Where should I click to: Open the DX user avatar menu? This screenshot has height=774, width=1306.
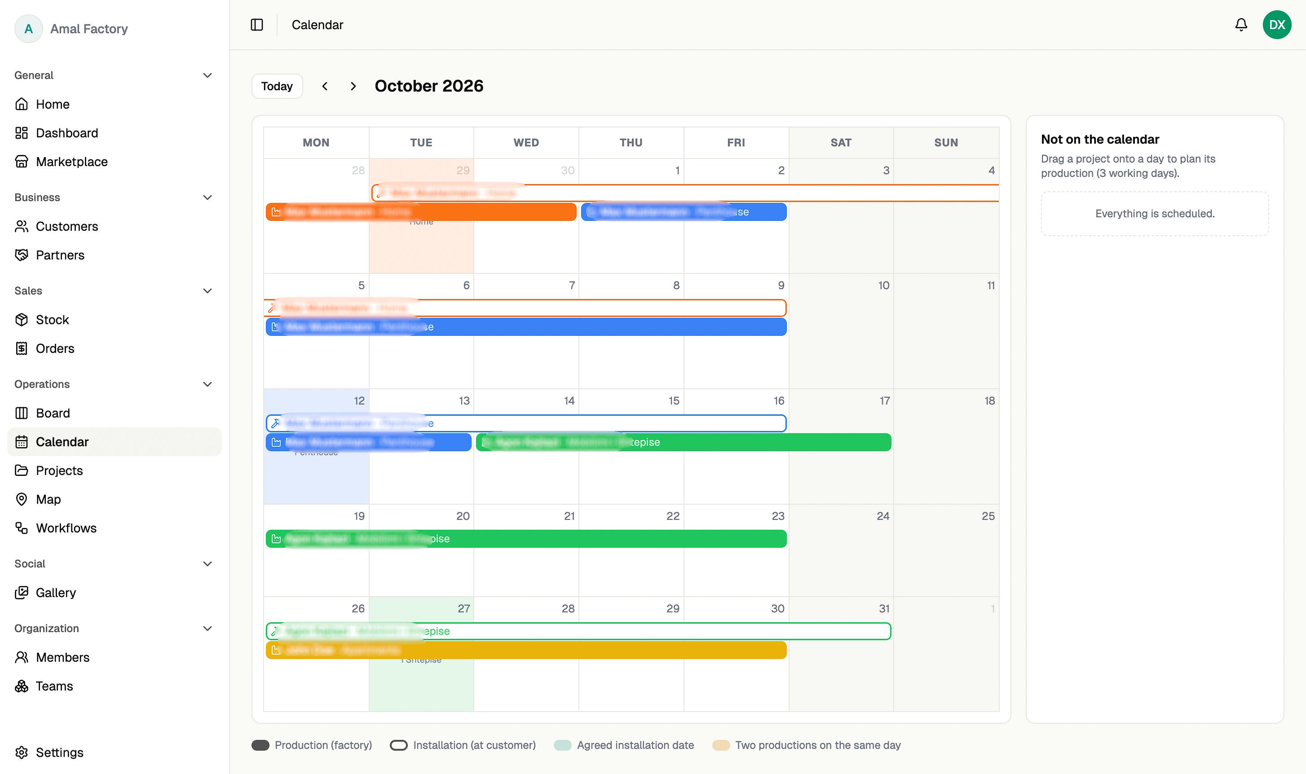point(1276,25)
